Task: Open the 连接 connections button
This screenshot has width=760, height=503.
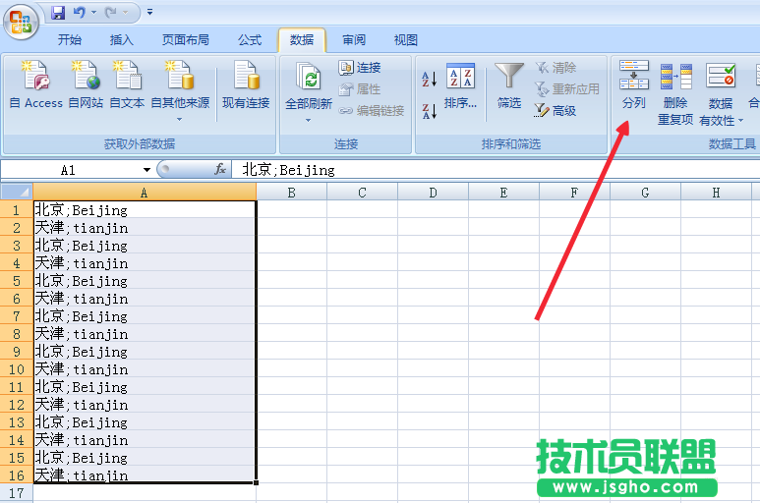Action: [360, 68]
